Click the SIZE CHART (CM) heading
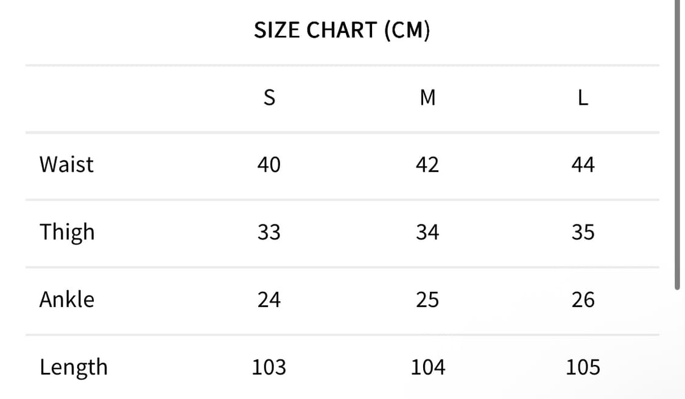 click(x=342, y=30)
